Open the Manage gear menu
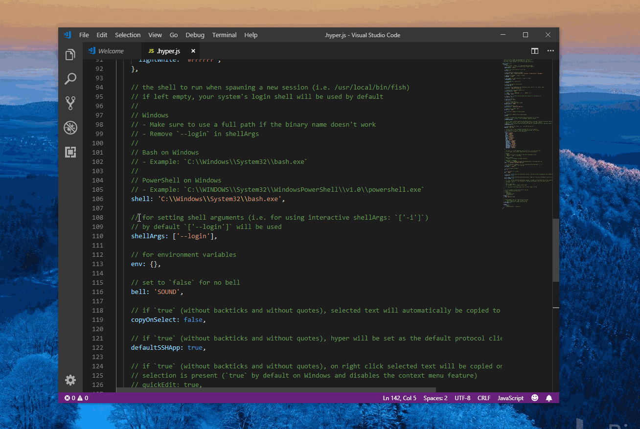Viewport: 640px width, 429px height. click(70, 380)
